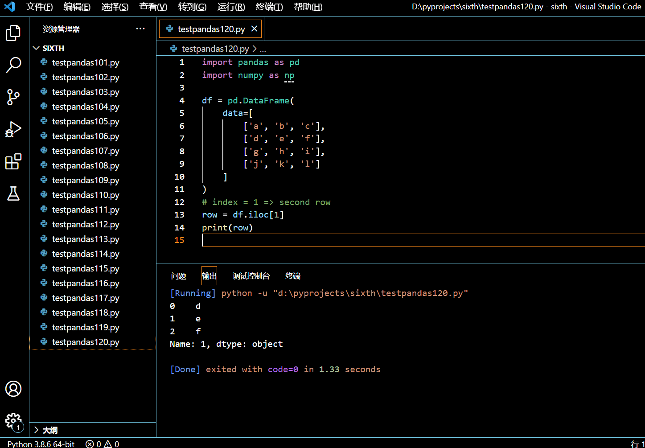
Task: Open testpandas111.py in file tree
Action: click(93, 210)
